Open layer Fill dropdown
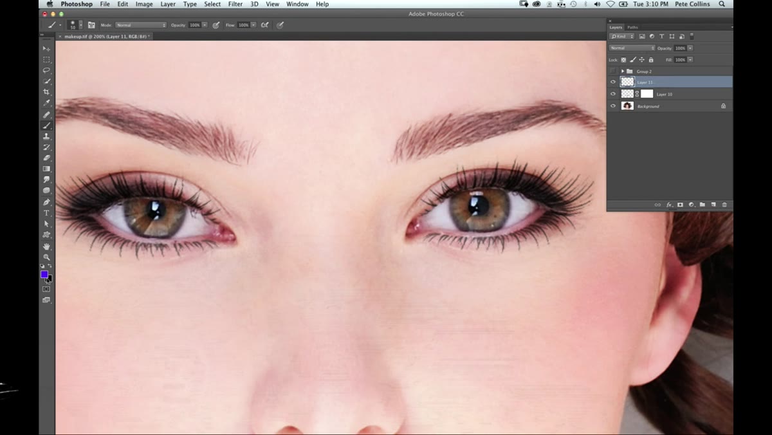This screenshot has height=435, width=772. coord(690,60)
